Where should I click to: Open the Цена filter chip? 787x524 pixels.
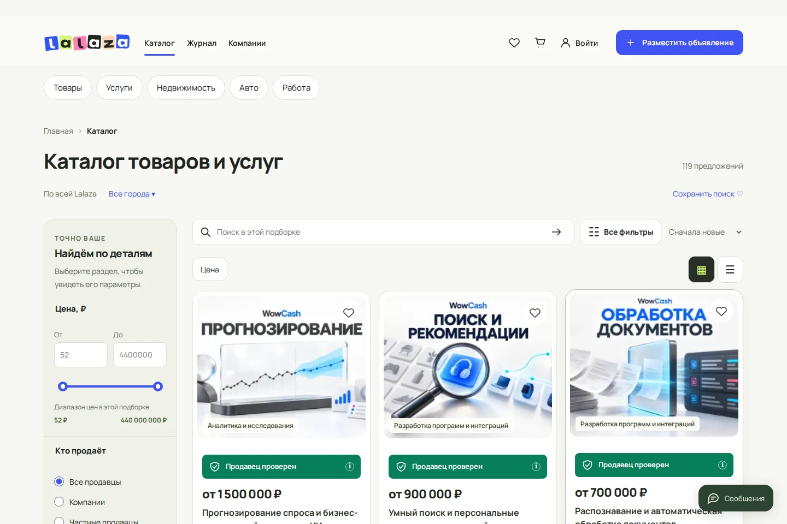(x=210, y=269)
